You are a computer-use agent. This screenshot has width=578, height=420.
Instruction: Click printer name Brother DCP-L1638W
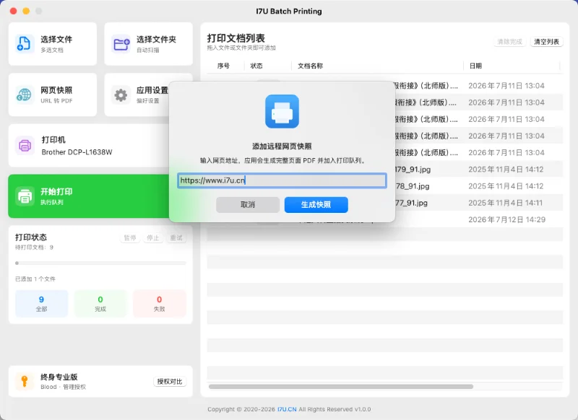click(x=77, y=152)
